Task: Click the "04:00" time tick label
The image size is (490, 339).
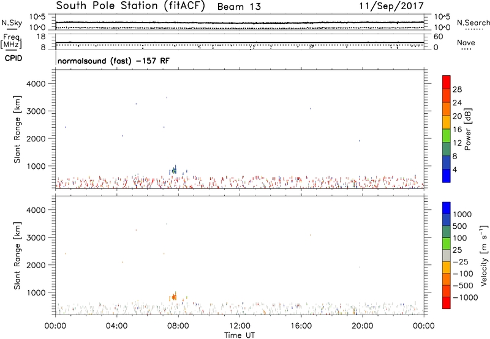Action: click(x=117, y=326)
